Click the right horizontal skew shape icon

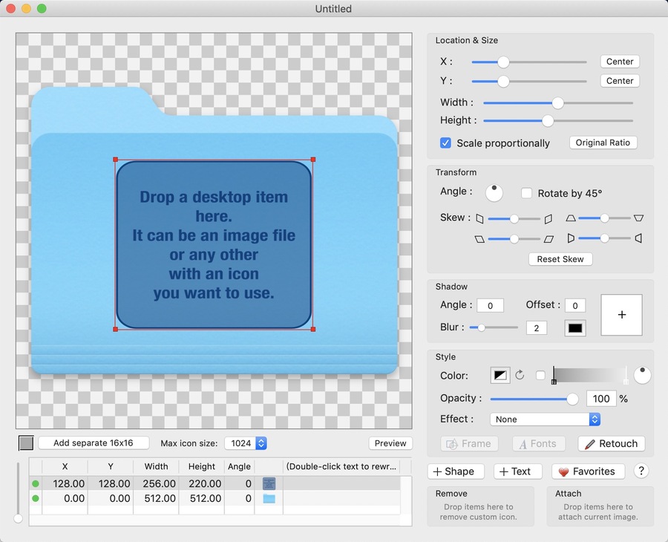pyautogui.click(x=549, y=218)
